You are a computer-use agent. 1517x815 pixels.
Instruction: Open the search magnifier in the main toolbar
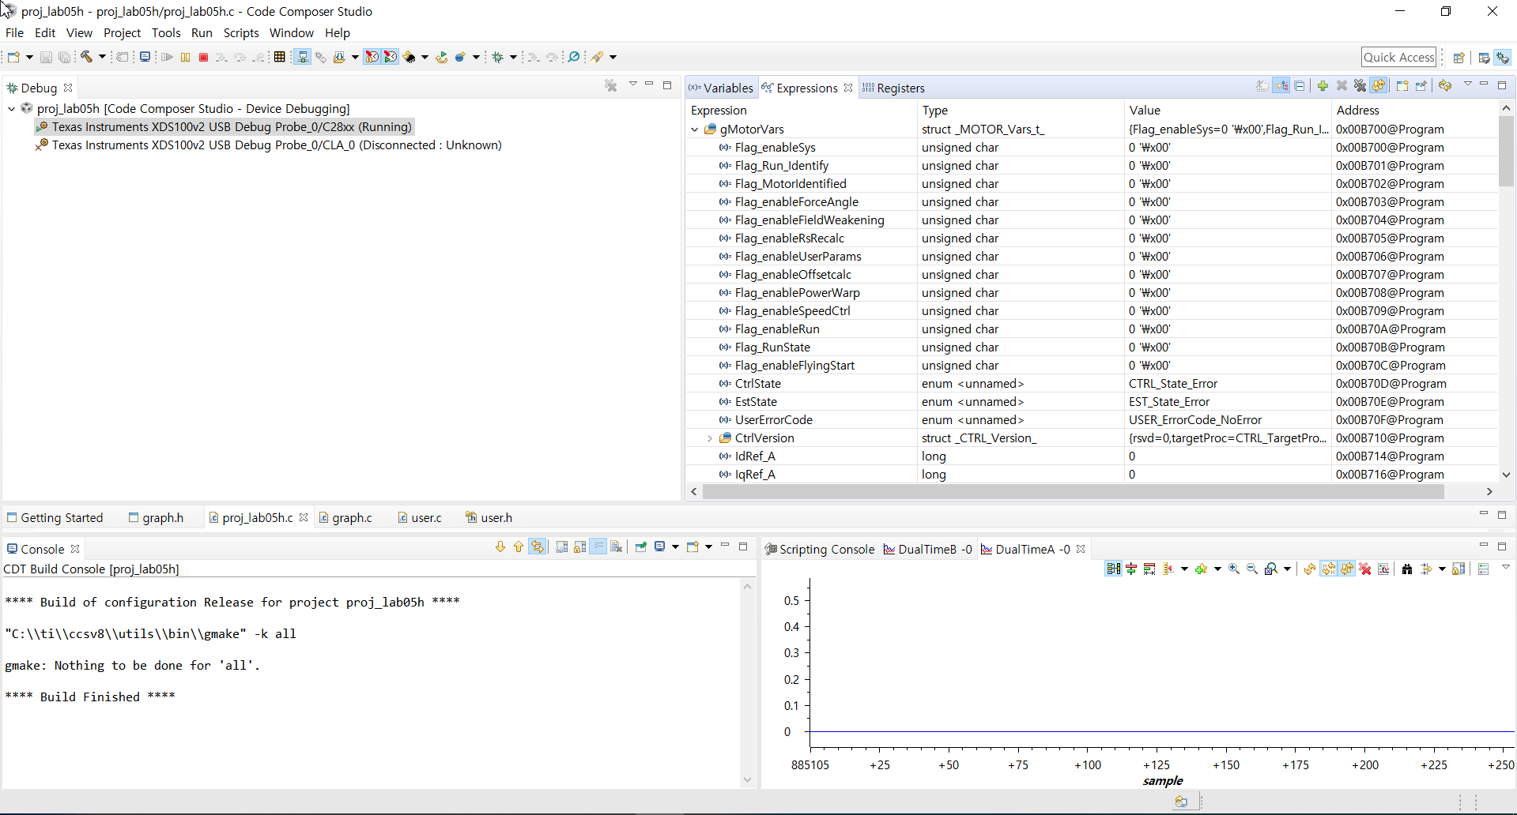click(575, 56)
